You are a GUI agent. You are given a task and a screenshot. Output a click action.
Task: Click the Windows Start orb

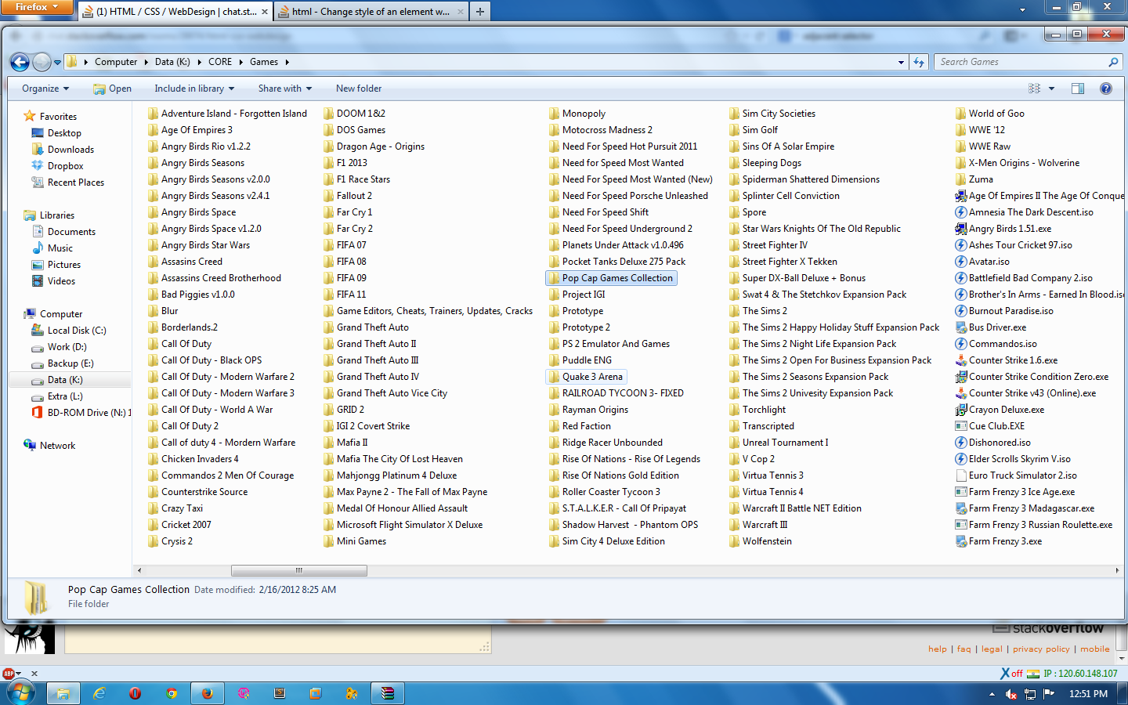click(x=21, y=693)
